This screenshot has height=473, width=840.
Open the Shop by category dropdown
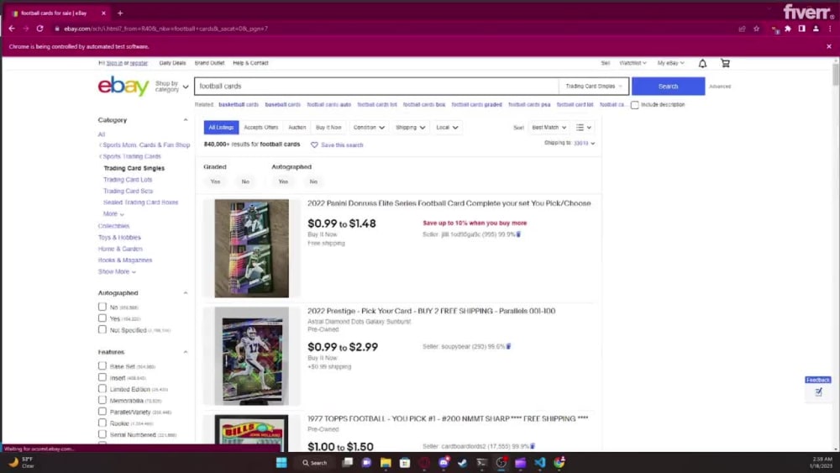click(x=171, y=87)
